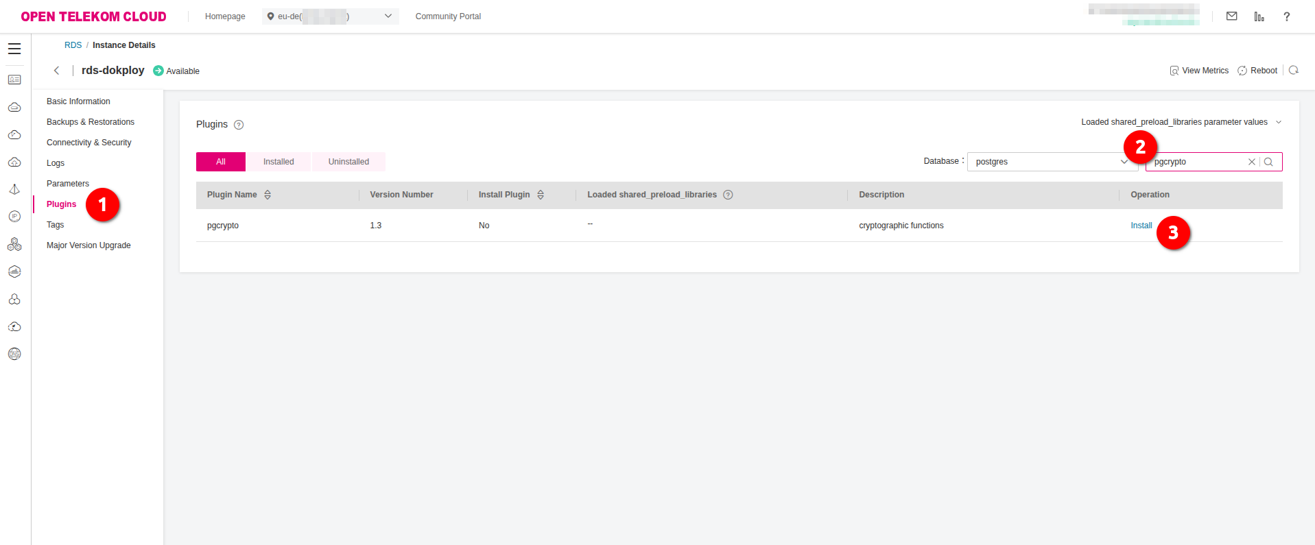
Task: Click the Reboot button
Action: click(1257, 71)
